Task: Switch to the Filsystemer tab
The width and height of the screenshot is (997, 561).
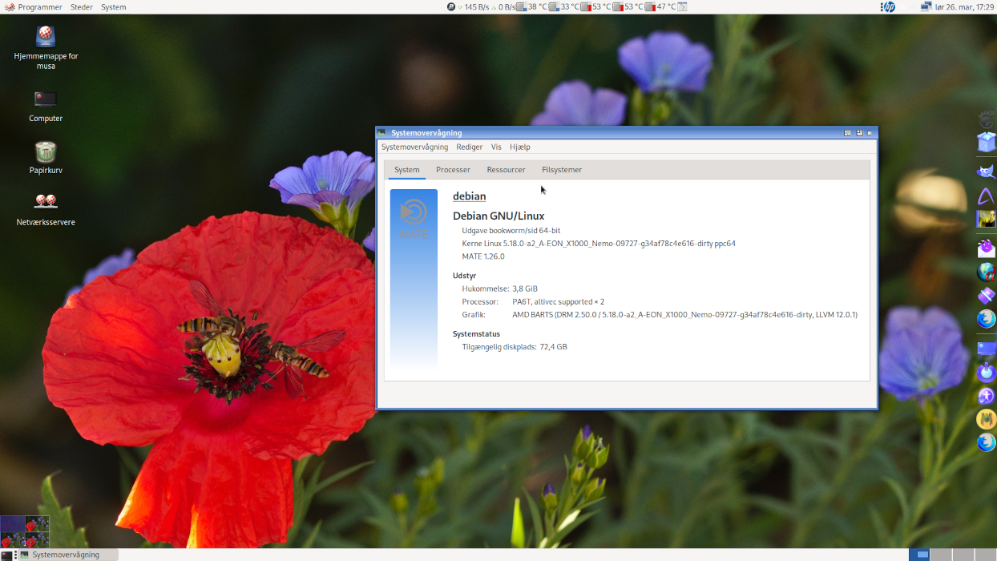Action: point(562,170)
